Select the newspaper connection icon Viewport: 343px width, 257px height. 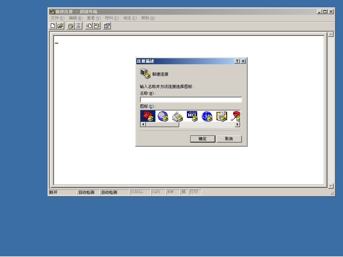178,116
